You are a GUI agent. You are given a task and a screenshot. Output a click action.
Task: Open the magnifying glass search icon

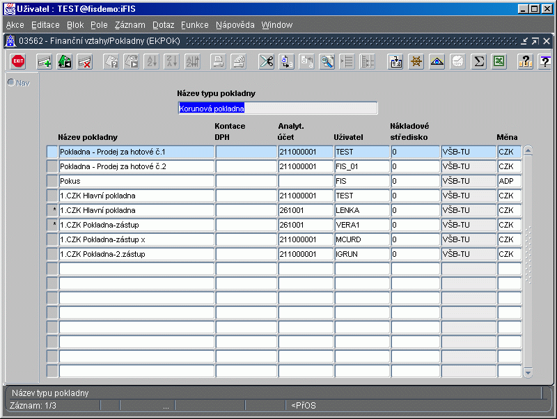tap(327, 62)
